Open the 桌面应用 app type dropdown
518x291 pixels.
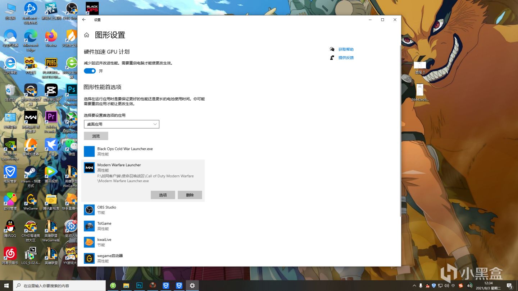point(122,124)
